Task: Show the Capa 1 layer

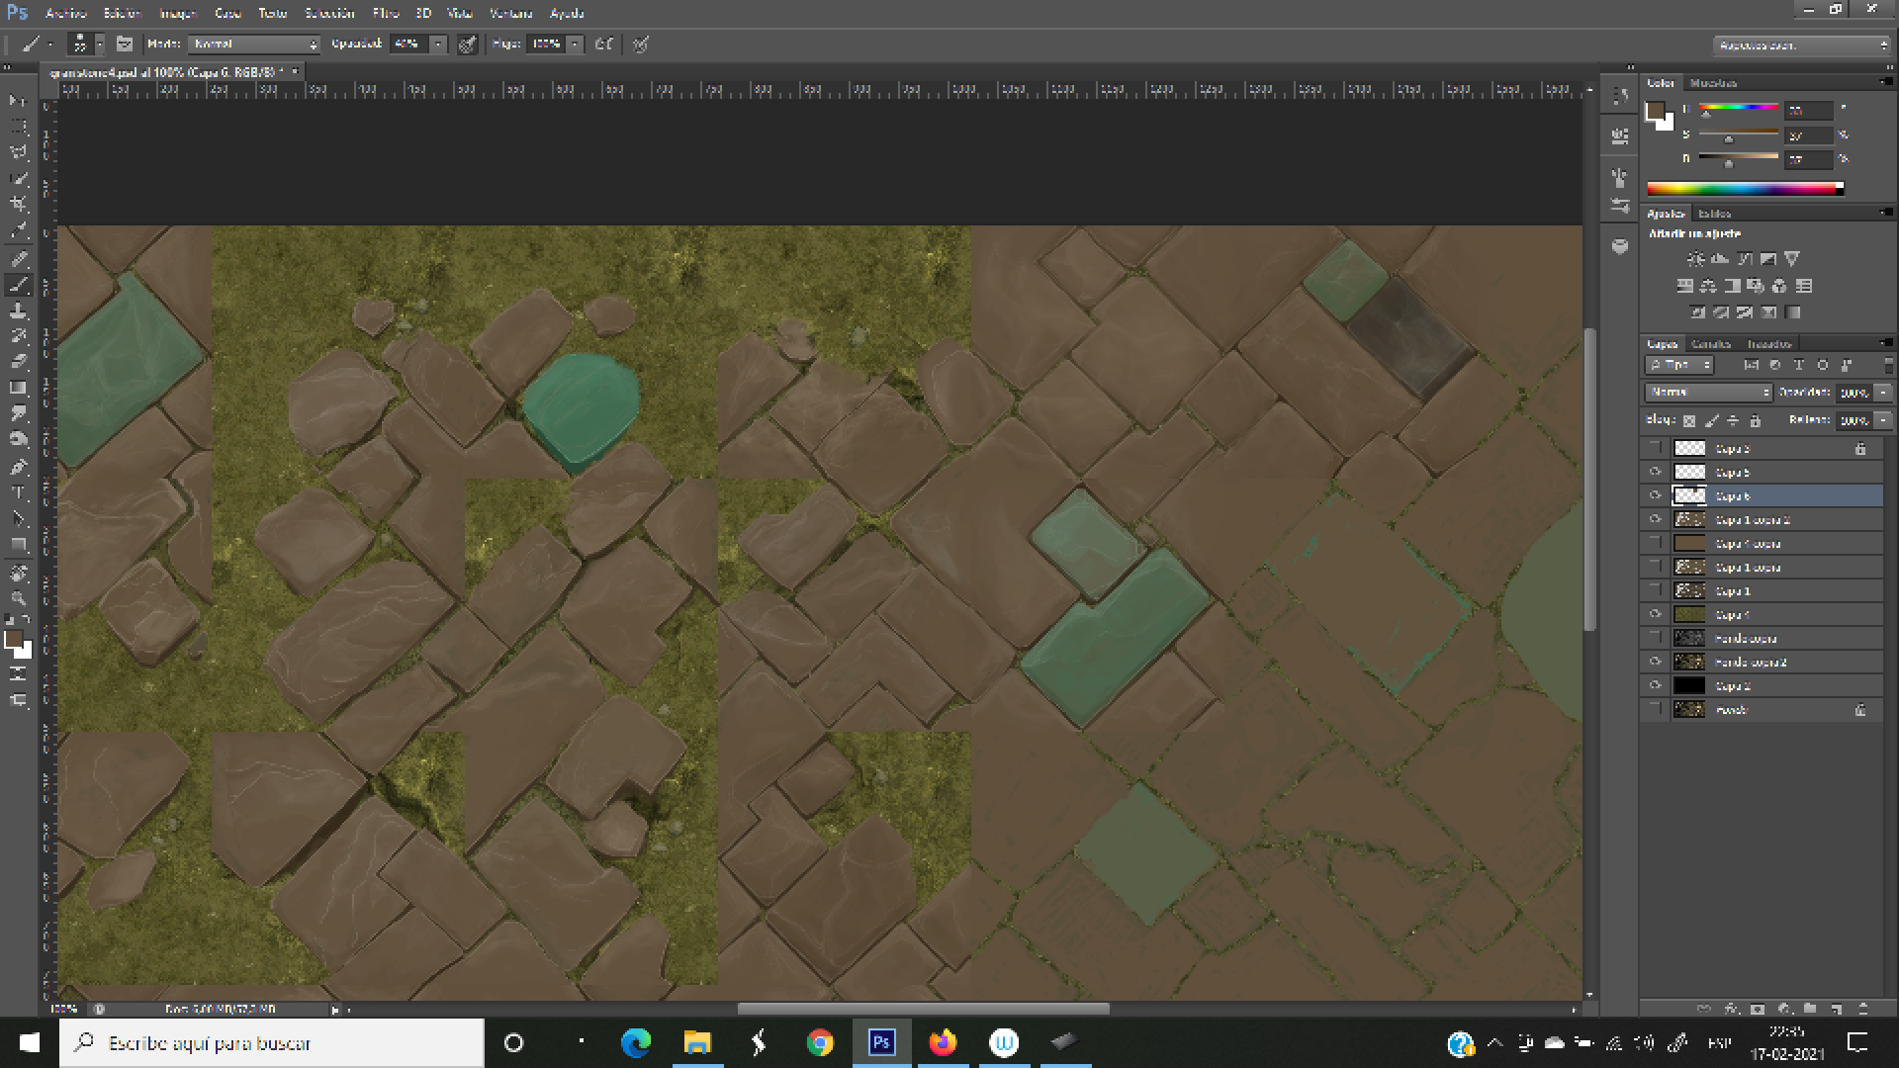Action: [1655, 591]
